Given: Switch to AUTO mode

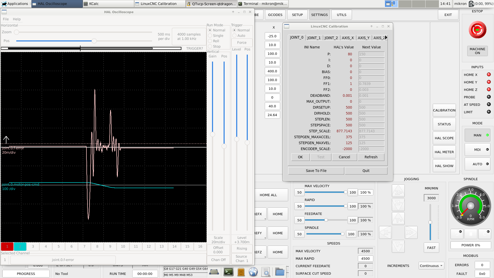Looking at the screenshot, I should click(477, 164).
